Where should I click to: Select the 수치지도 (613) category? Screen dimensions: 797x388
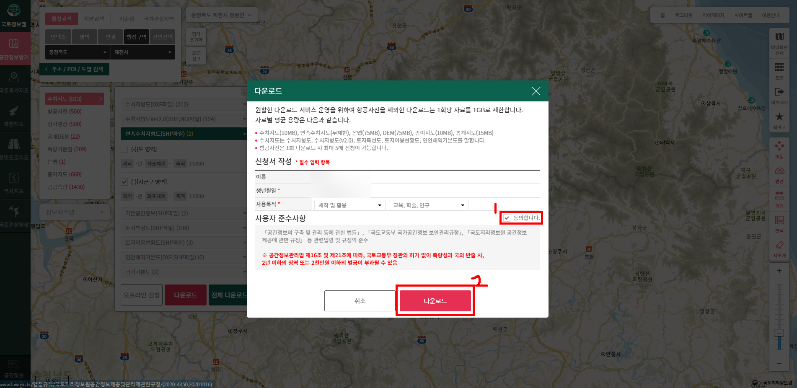tap(75, 99)
